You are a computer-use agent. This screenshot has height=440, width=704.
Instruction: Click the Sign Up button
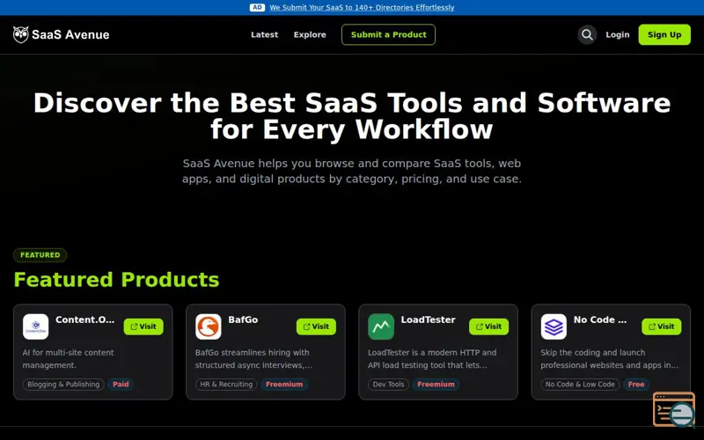(x=664, y=34)
